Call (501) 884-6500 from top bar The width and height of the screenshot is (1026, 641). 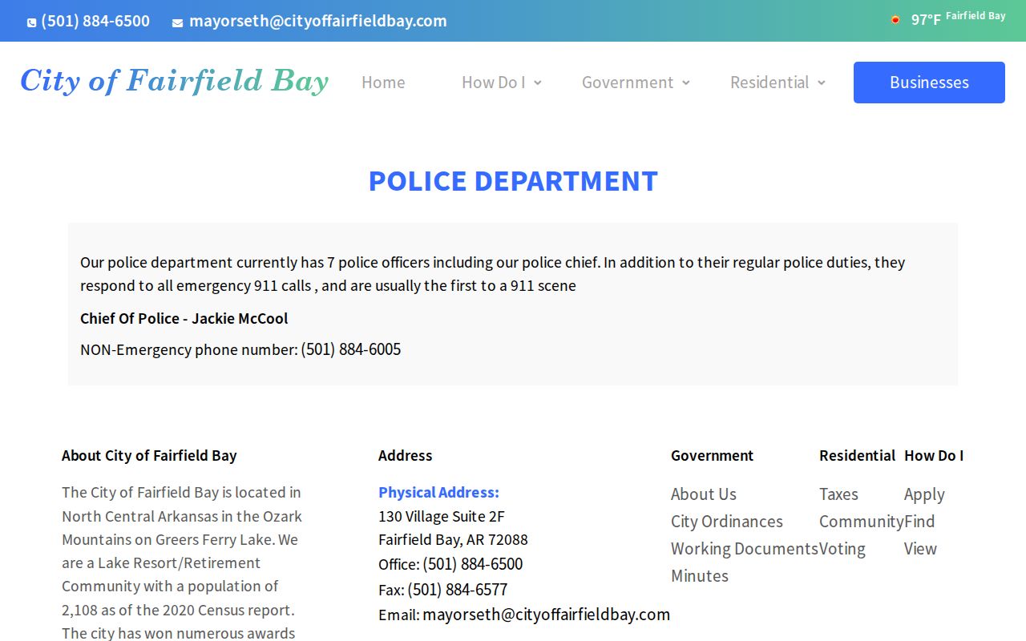[x=95, y=21]
